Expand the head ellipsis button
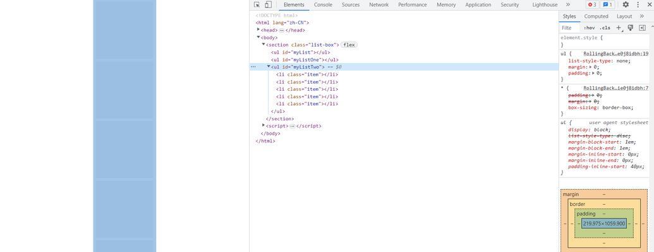The image size is (654, 252). pyautogui.click(x=282, y=30)
